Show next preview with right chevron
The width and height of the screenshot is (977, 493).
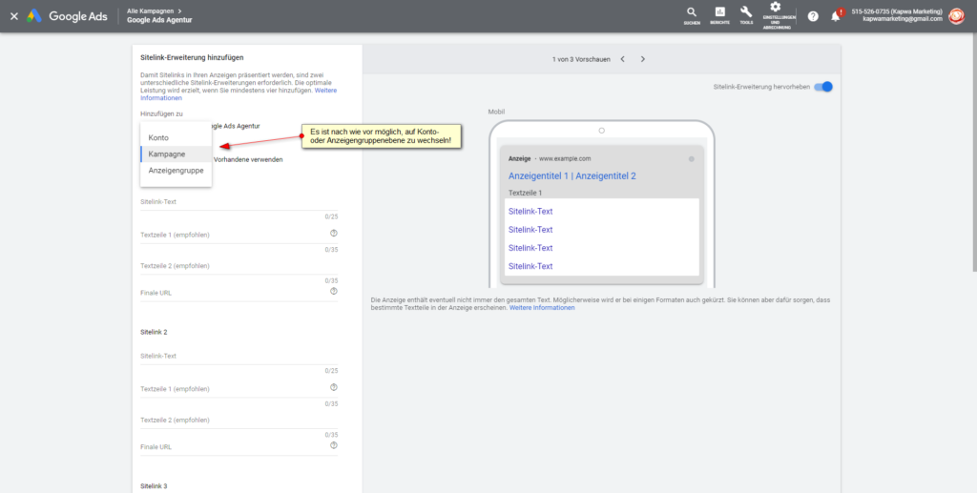643,59
